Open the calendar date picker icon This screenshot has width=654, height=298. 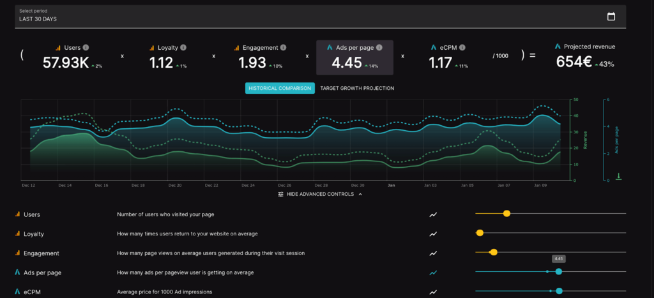click(611, 17)
